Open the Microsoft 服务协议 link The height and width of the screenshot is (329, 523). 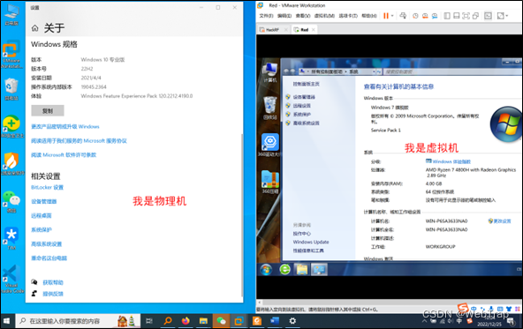79,141
